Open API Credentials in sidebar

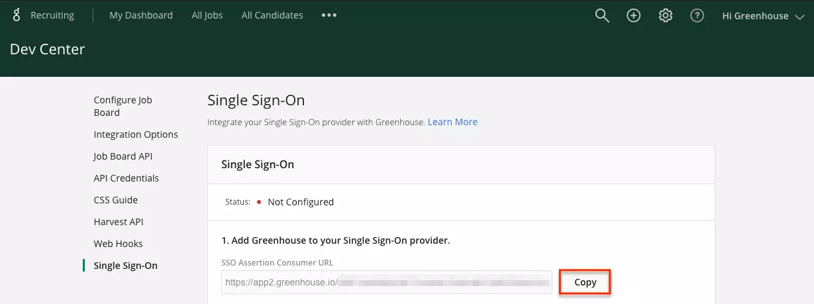(127, 178)
